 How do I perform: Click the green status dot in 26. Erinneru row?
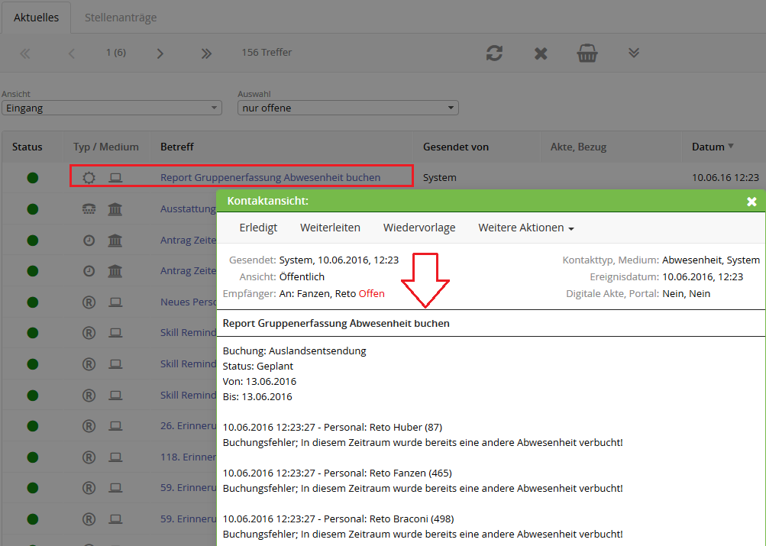click(x=33, y=426)
